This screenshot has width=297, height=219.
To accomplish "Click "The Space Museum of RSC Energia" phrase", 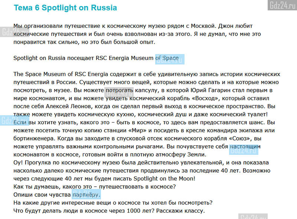I will pos(61,74).
